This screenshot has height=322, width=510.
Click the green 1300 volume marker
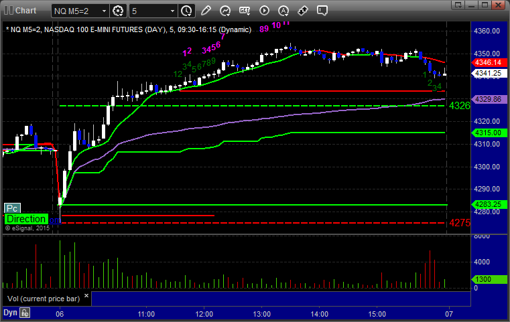pos(489,279)
